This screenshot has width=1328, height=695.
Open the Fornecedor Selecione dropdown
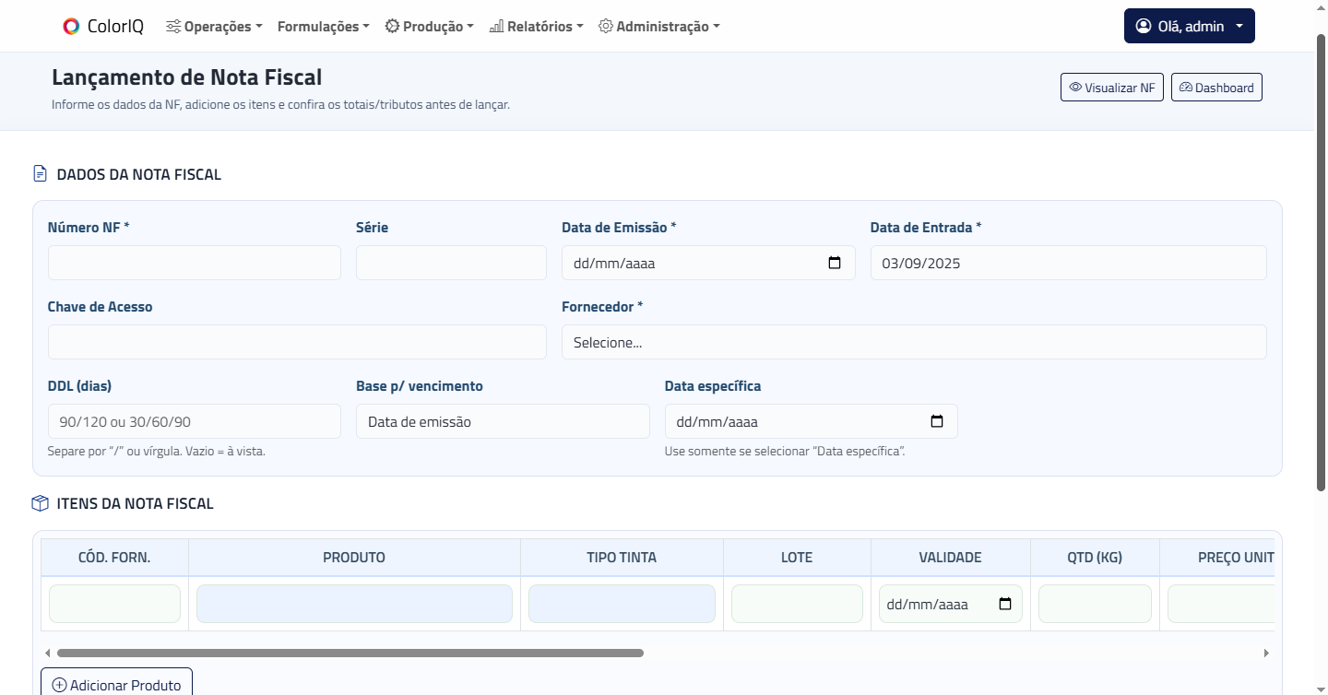[914, 342]
